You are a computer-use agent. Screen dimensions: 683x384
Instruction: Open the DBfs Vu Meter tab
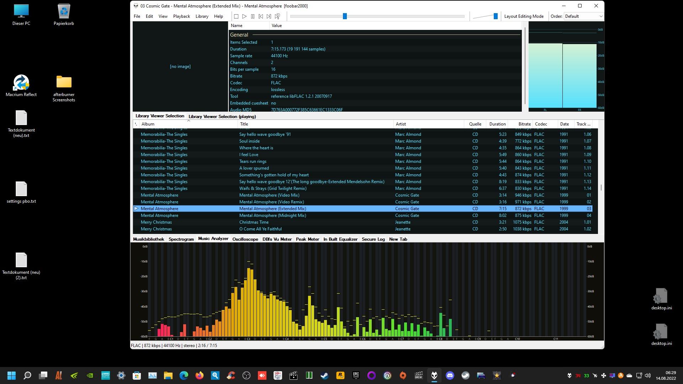pyautogui.click(x=277, y=239)
